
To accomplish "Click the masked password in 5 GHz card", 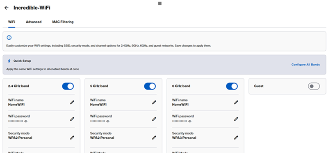I will tap(98, 121).
